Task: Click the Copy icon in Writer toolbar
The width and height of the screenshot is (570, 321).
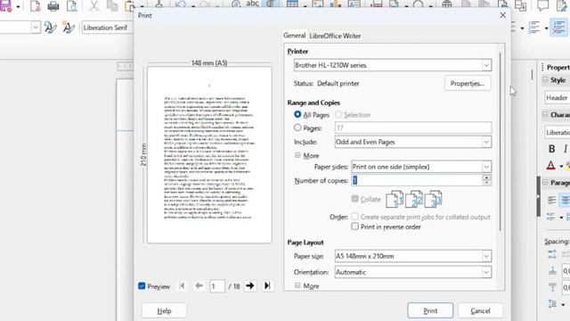Action: tap(112, 6)
